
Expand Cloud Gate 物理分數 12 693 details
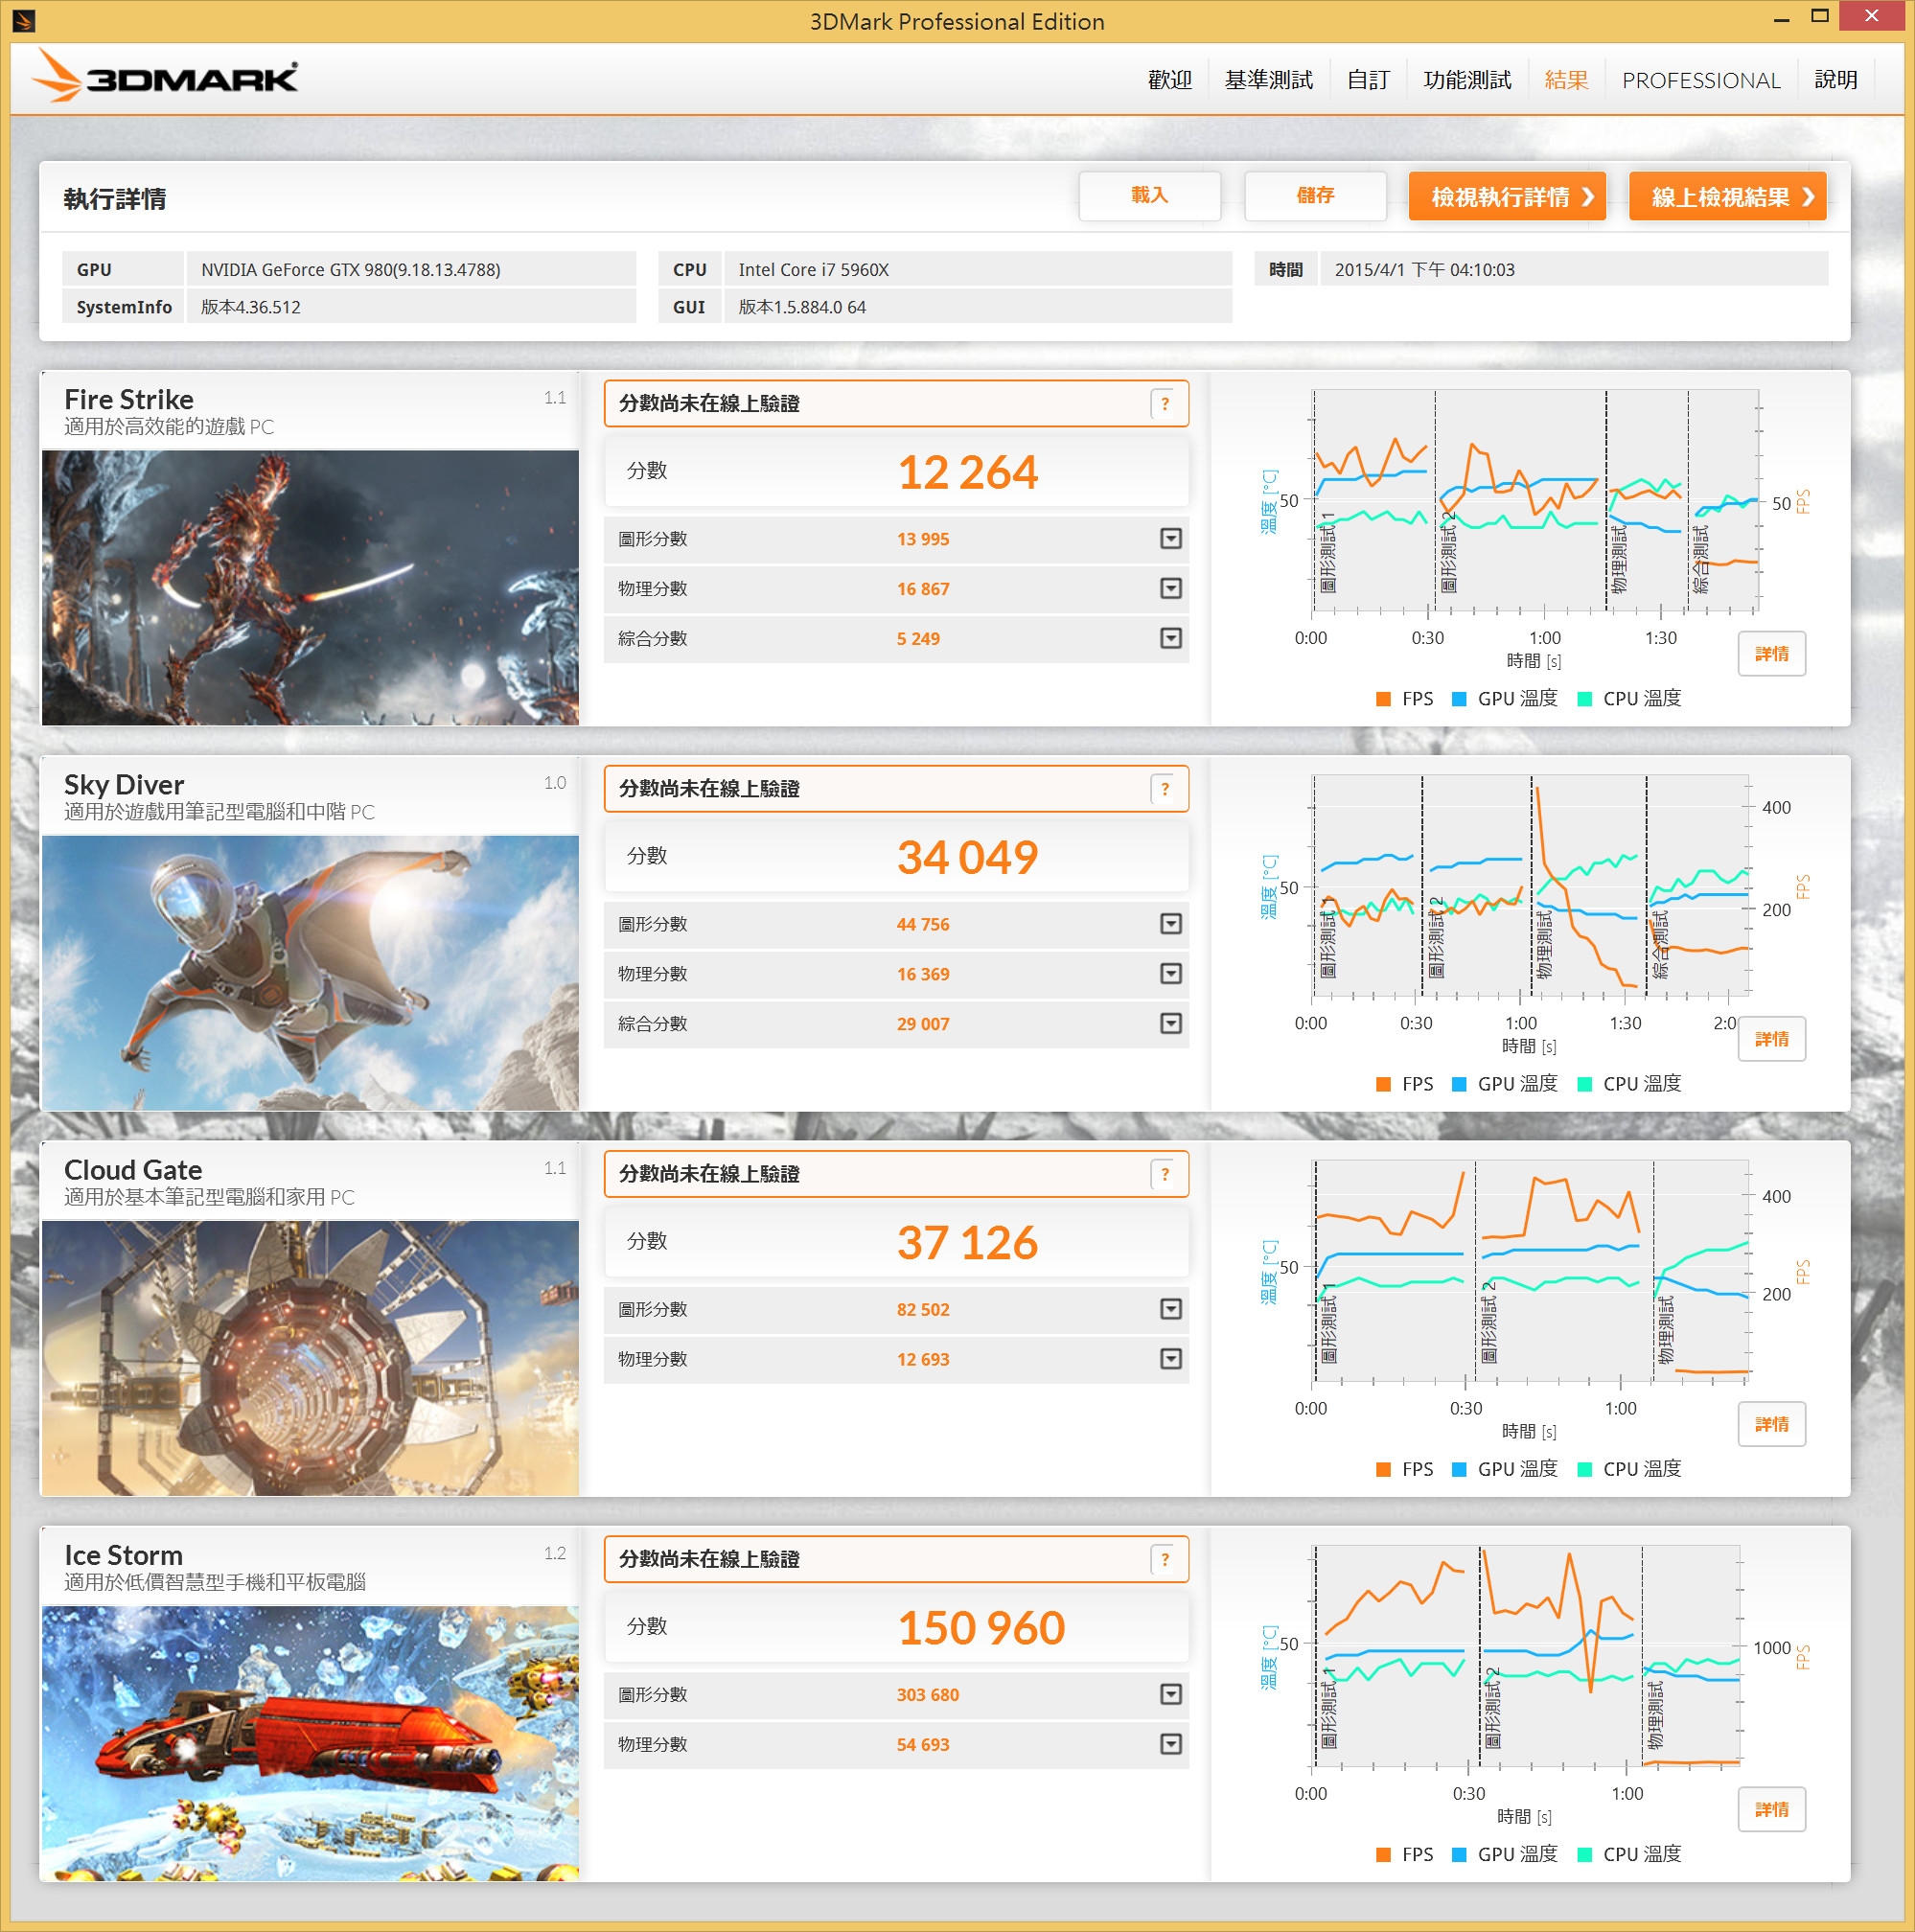(1170, 1359)
